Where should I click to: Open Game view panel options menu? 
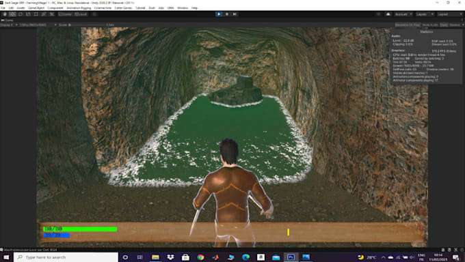tap(462, 20)
